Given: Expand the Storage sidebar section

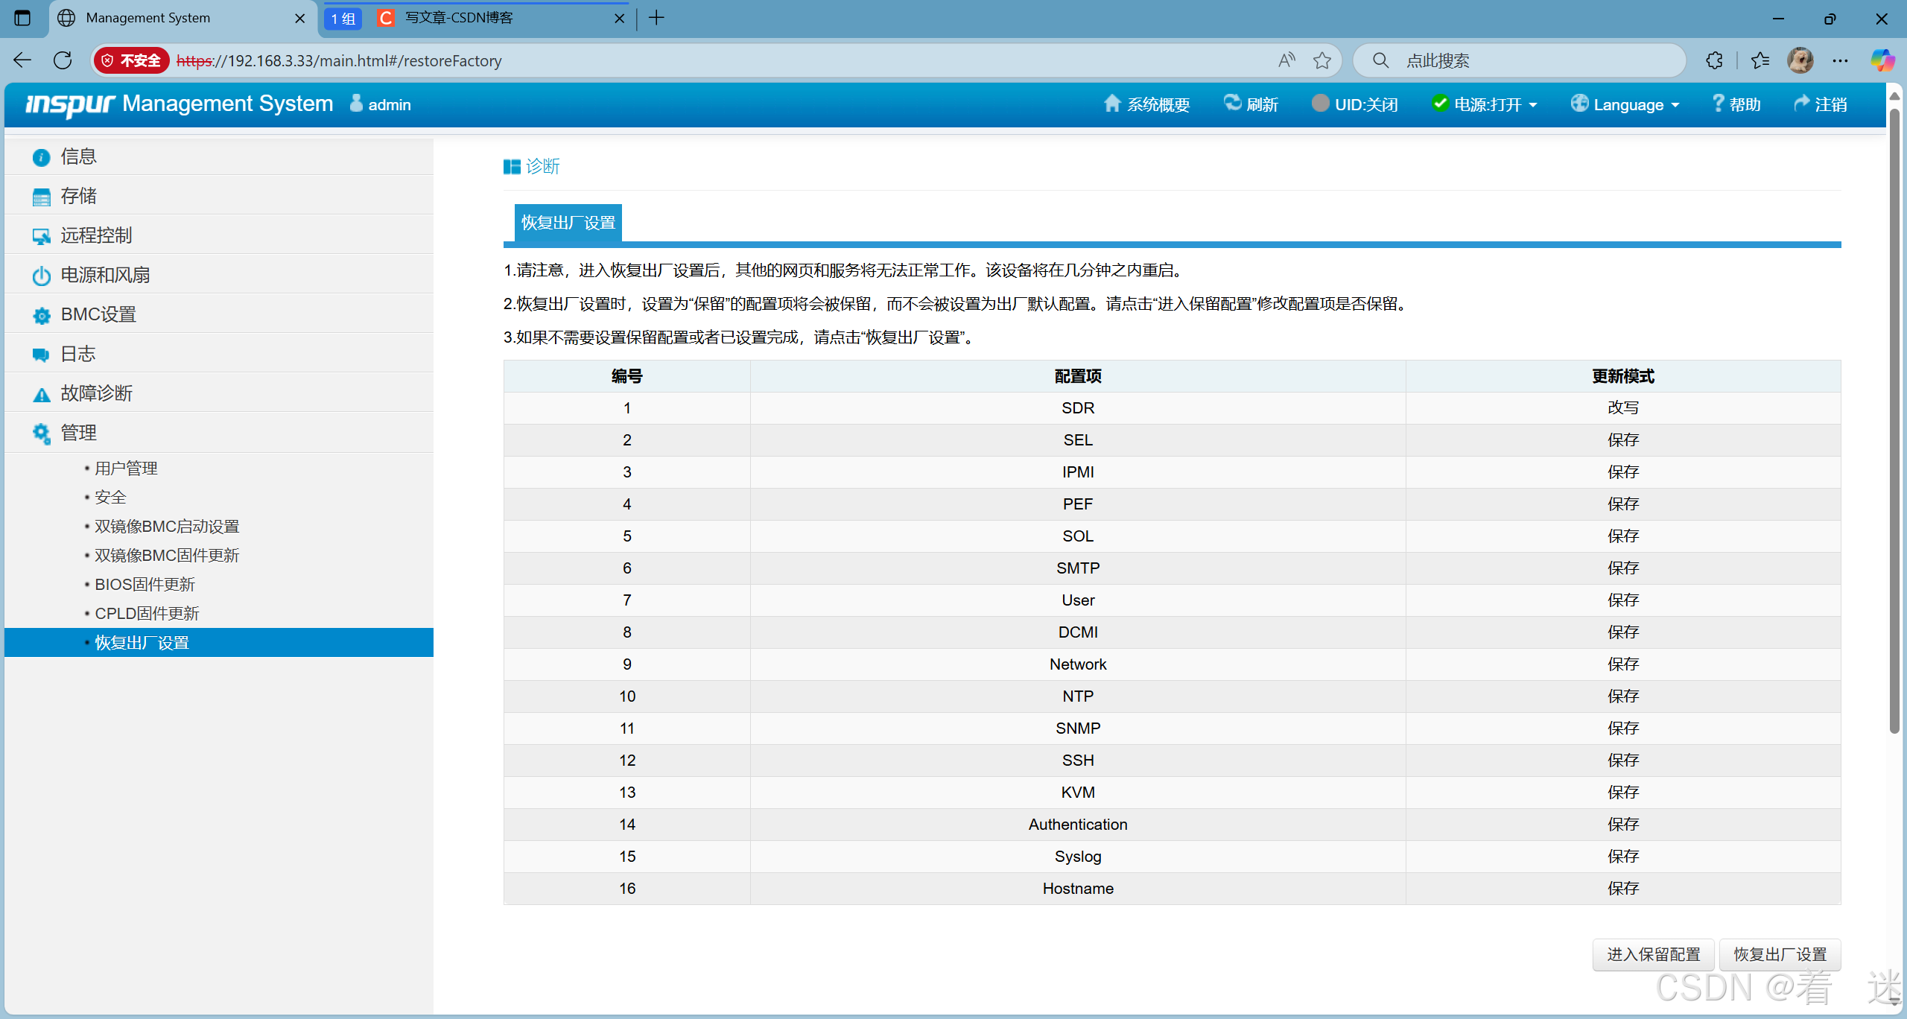Looking at the screenshot, I should (79, 196).
